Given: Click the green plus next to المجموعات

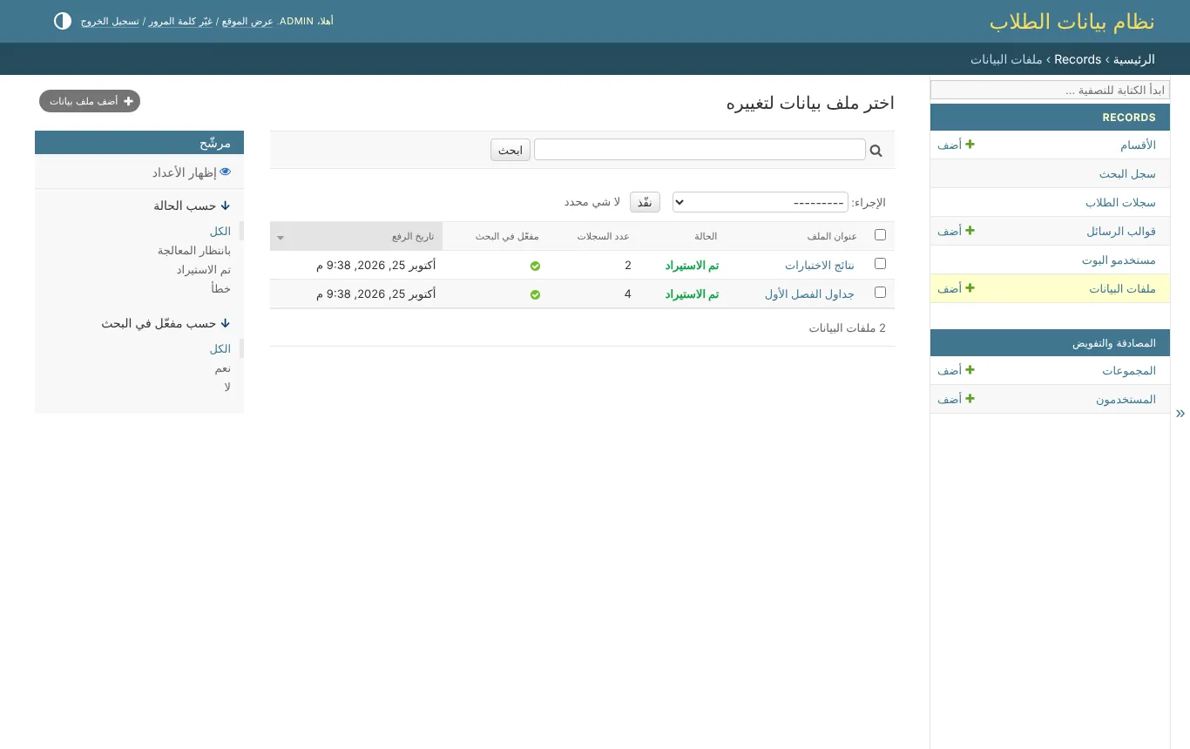Looking at the screenshot, I should 970,370.
